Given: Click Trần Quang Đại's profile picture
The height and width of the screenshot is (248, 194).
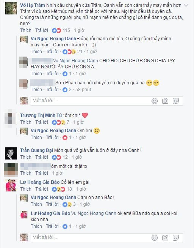Looking at the screenshot, I should 11,153.
